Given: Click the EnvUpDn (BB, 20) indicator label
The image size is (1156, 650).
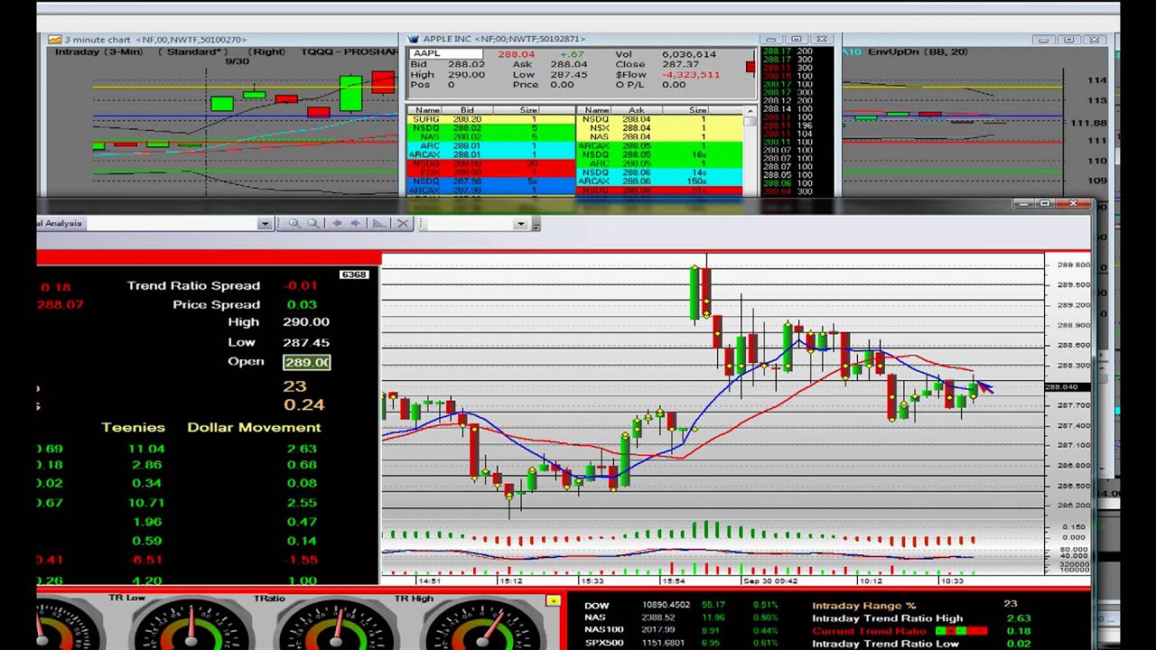Looking at the screenshot, I should (x=918, y=51).
